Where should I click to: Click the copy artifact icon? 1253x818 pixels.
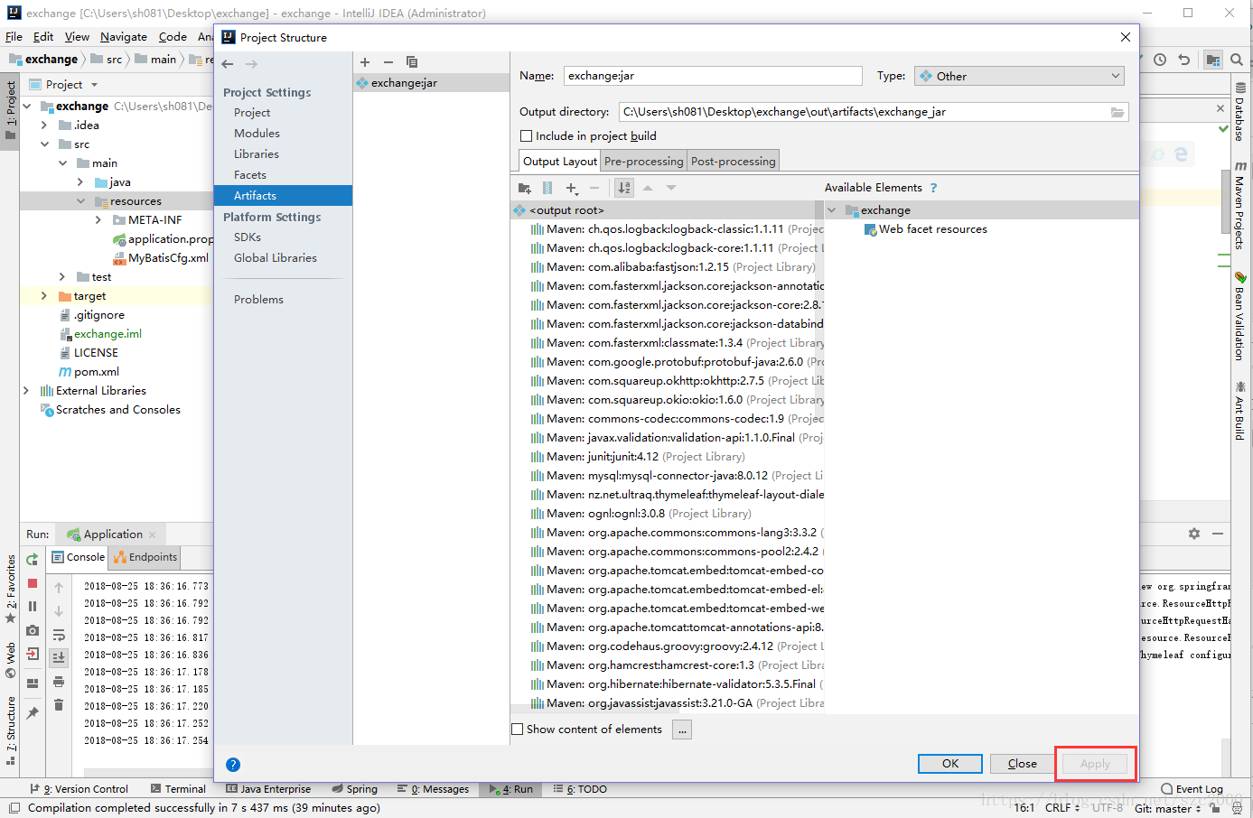[x=412, y=62]
